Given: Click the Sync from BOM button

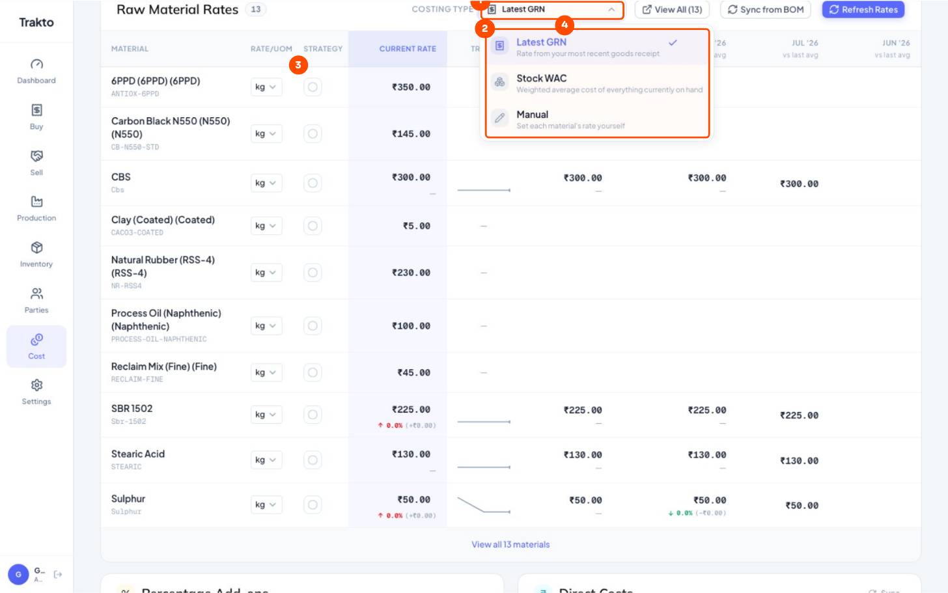Looking at the screenshot, I should pos(765,9).
